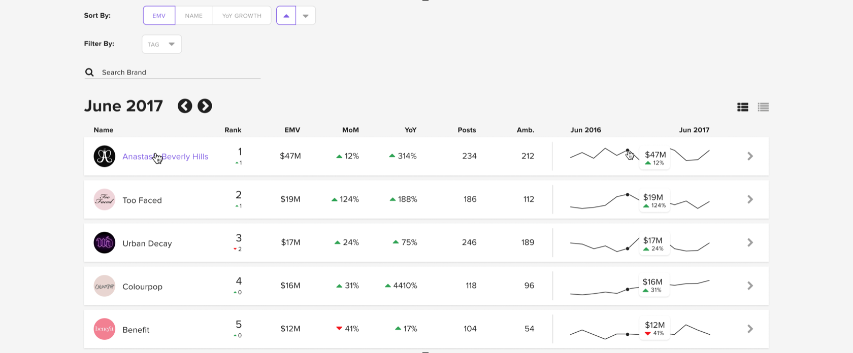Screen dimensions: 853x353
Task: Click the $17M EMV cell in the Urban Decay row
Action: (x=291, y=242)
